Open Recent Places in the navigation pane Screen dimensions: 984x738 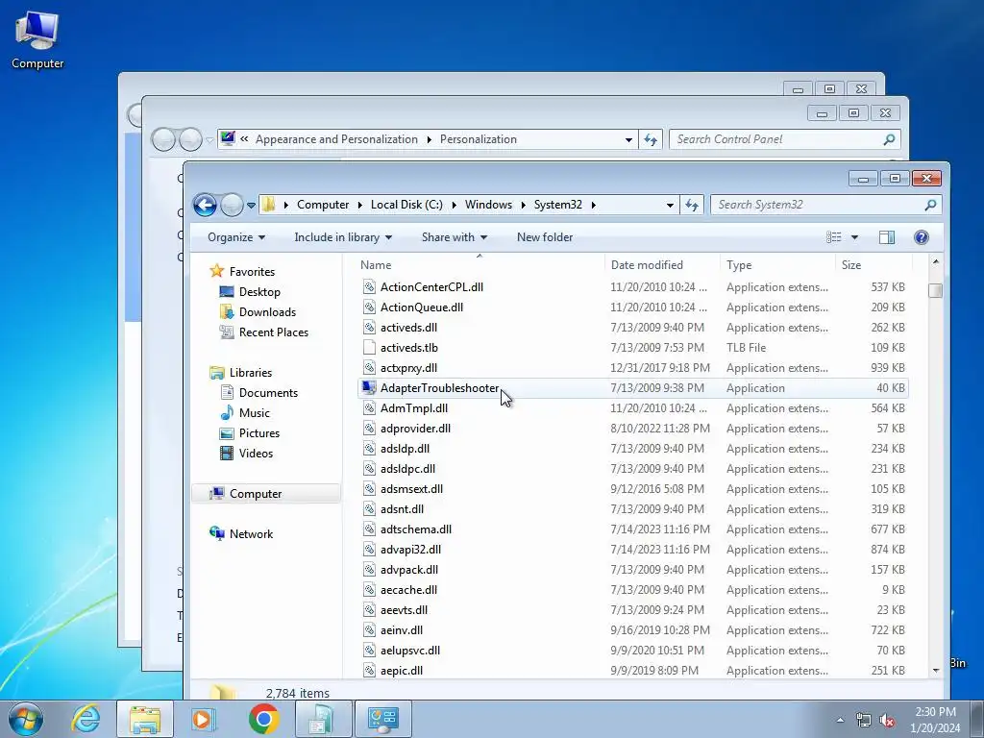pyautogui.click(x=274, y=332)
